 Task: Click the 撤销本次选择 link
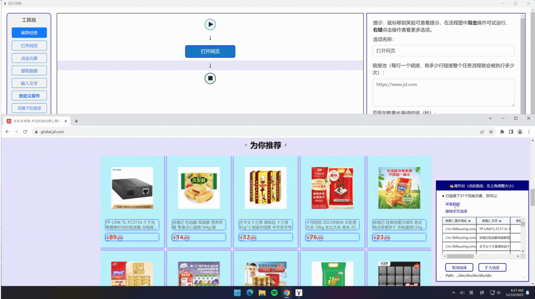point(456,211)
